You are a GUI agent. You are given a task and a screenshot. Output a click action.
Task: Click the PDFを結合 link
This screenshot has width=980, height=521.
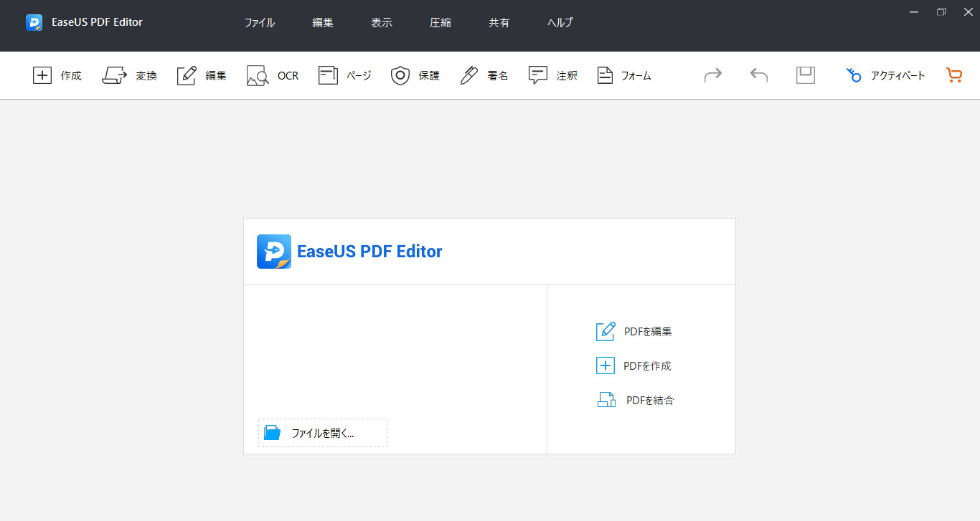(x=636, y=400)
